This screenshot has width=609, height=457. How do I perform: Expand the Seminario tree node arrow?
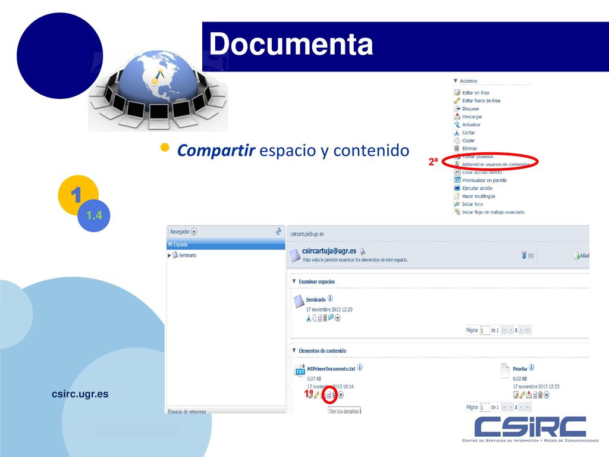[x=169, y=256]
